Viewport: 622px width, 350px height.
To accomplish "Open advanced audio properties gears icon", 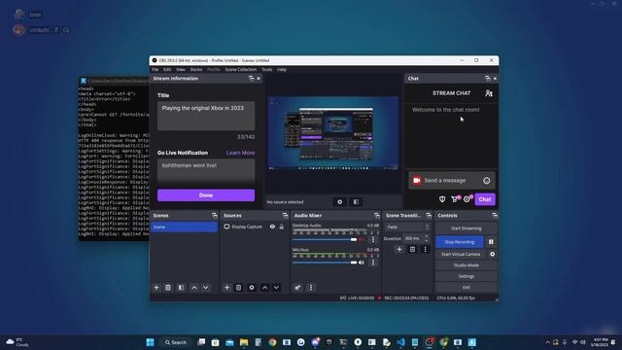I will click(297, 288).
